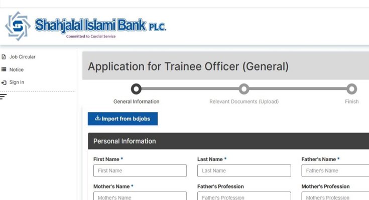
Task: Click the Job Circular document icon
Action: pyautogui.click(x=4, y=57)
